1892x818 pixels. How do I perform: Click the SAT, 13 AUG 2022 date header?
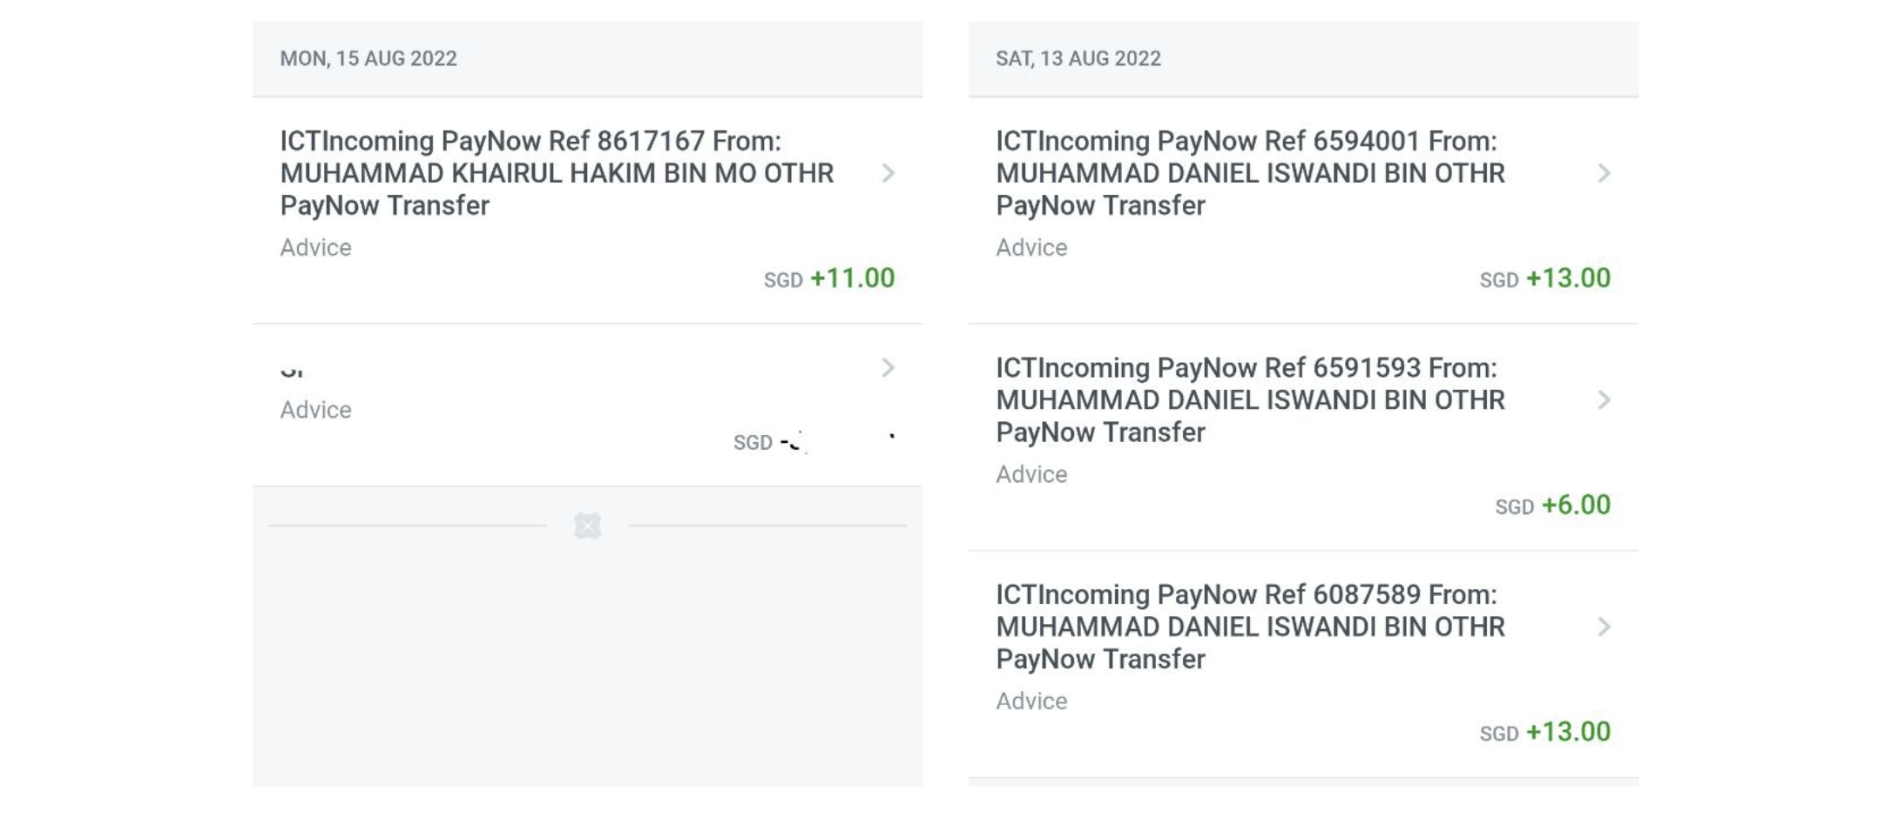1078,58
